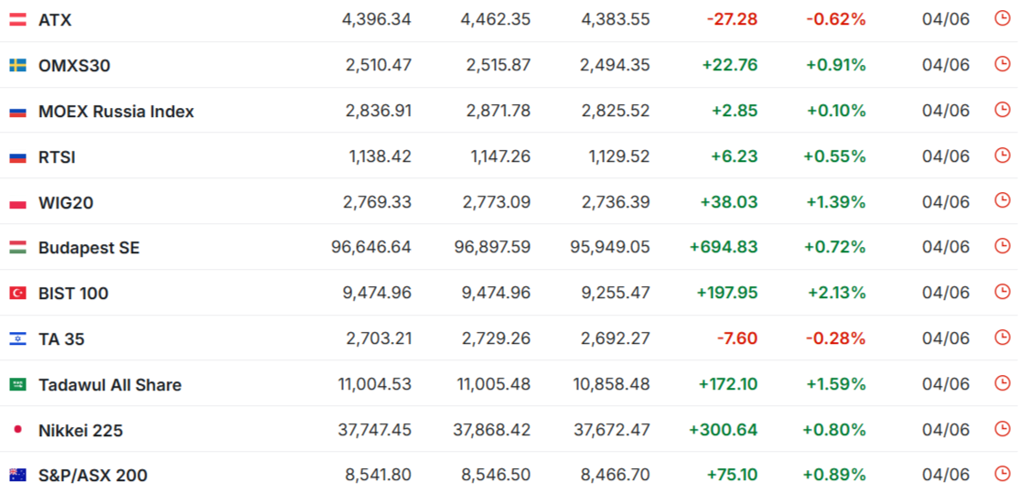Click the clock icon in TA 35 row
Image resolution: width=1020 pixels, height=493 pixels.
(1003, 337)
